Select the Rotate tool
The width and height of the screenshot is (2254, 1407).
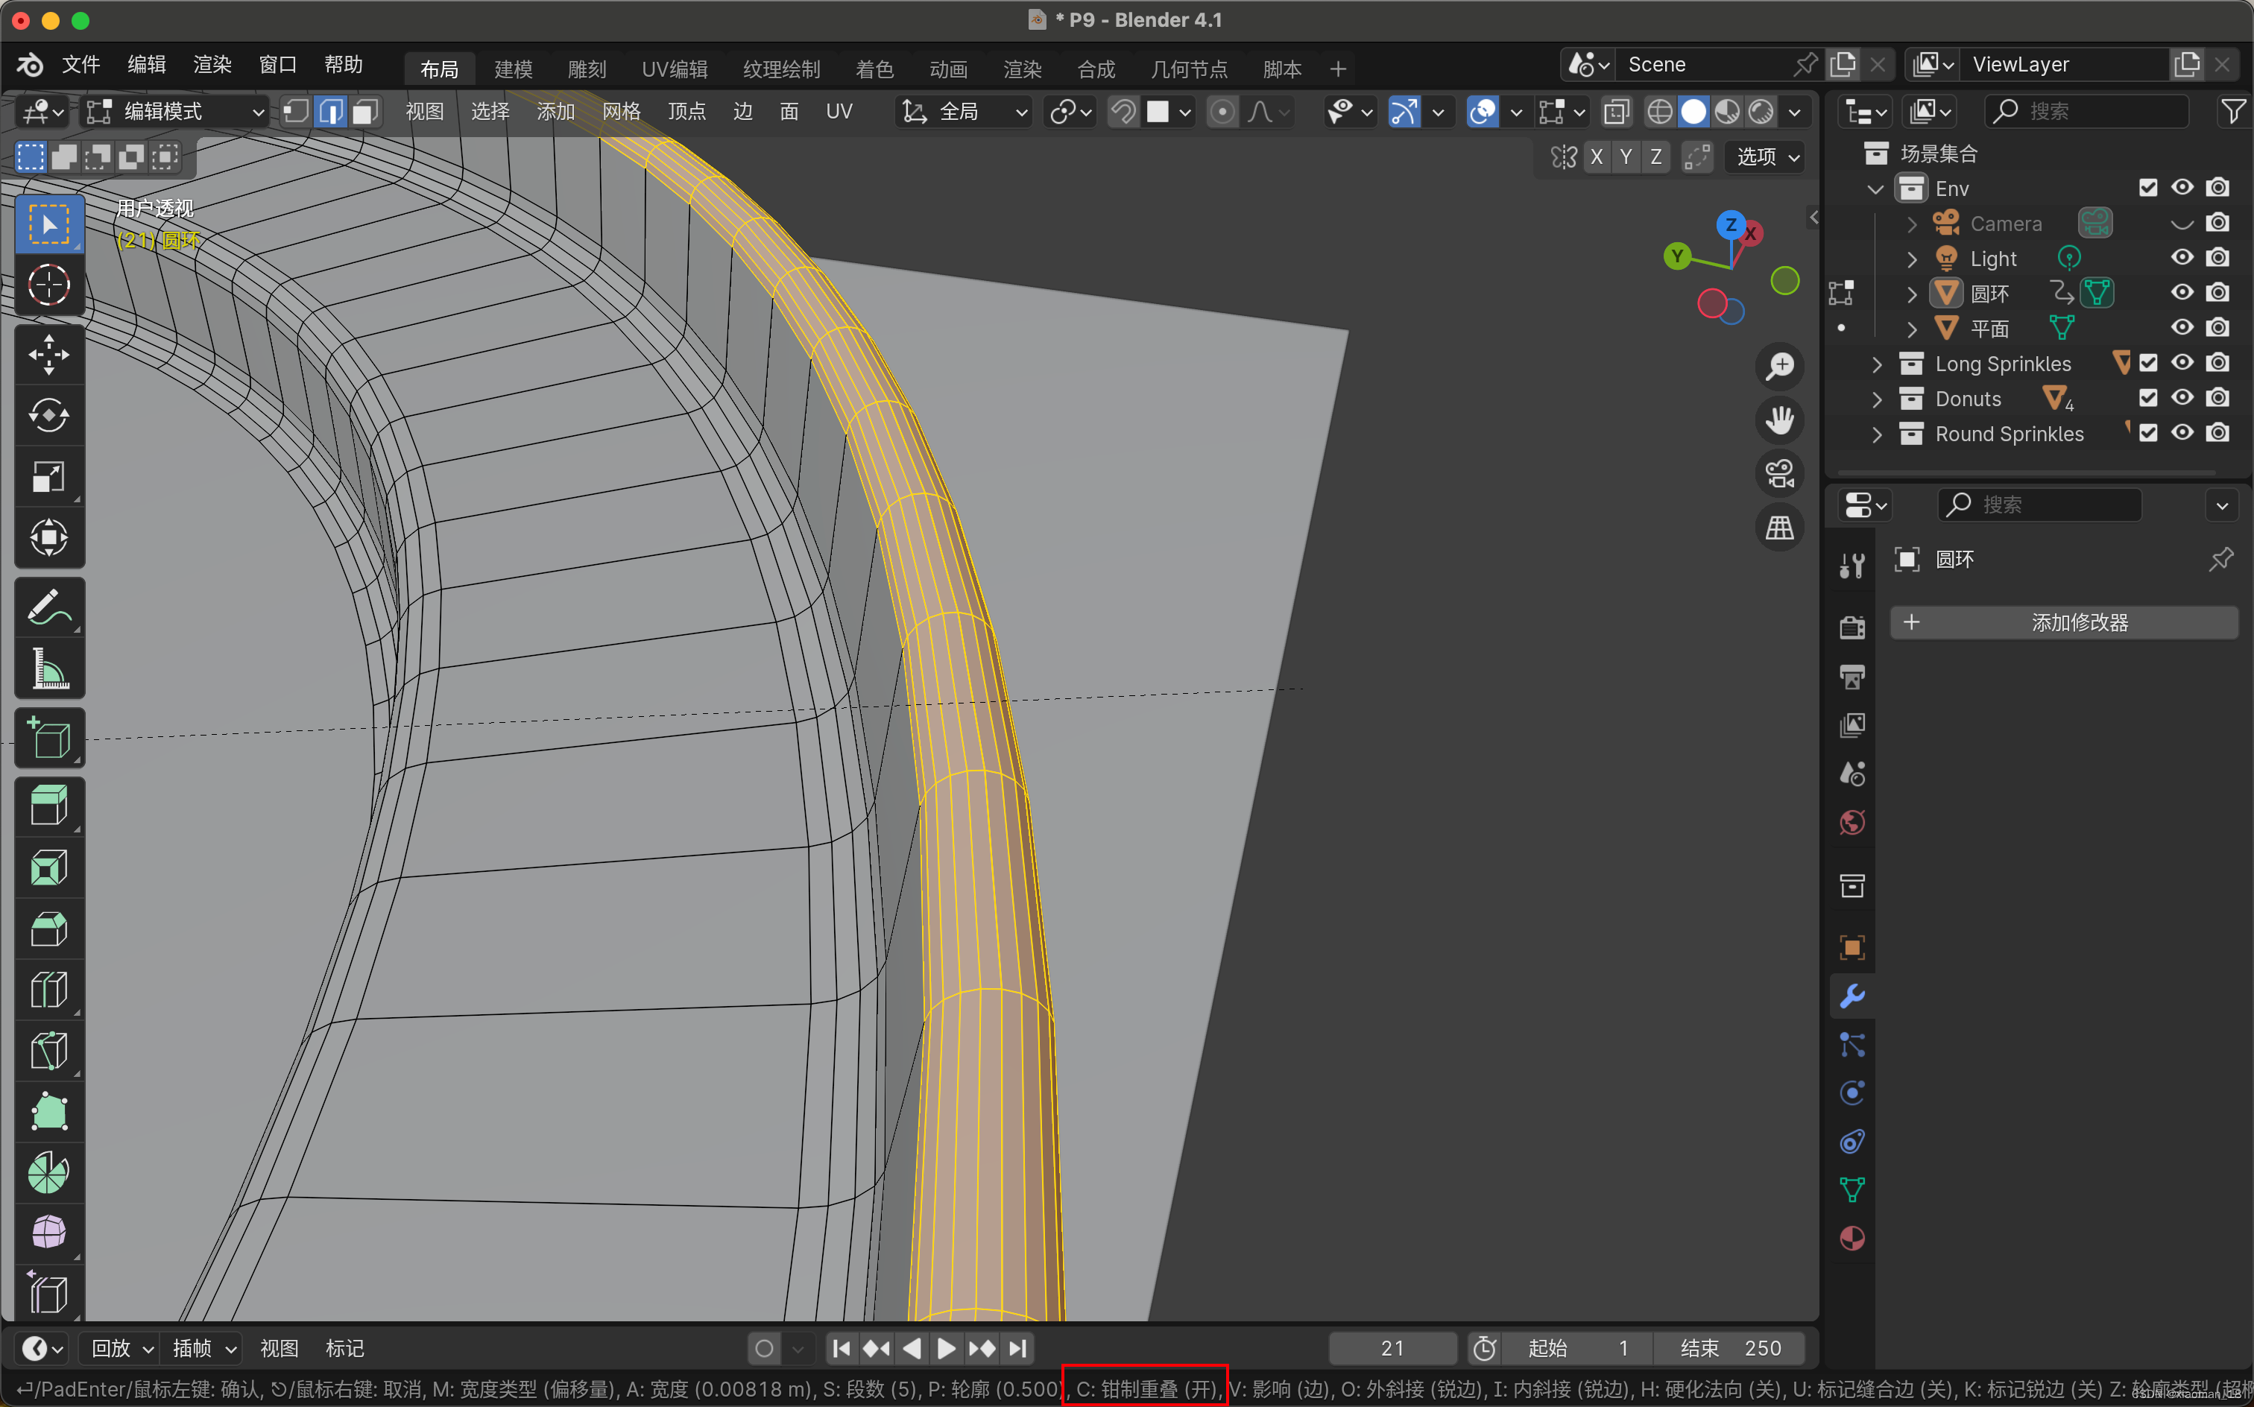coord(48,415)
